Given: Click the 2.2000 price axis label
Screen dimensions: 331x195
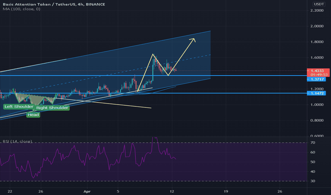Looking at the screenshot, I should 317,10.
